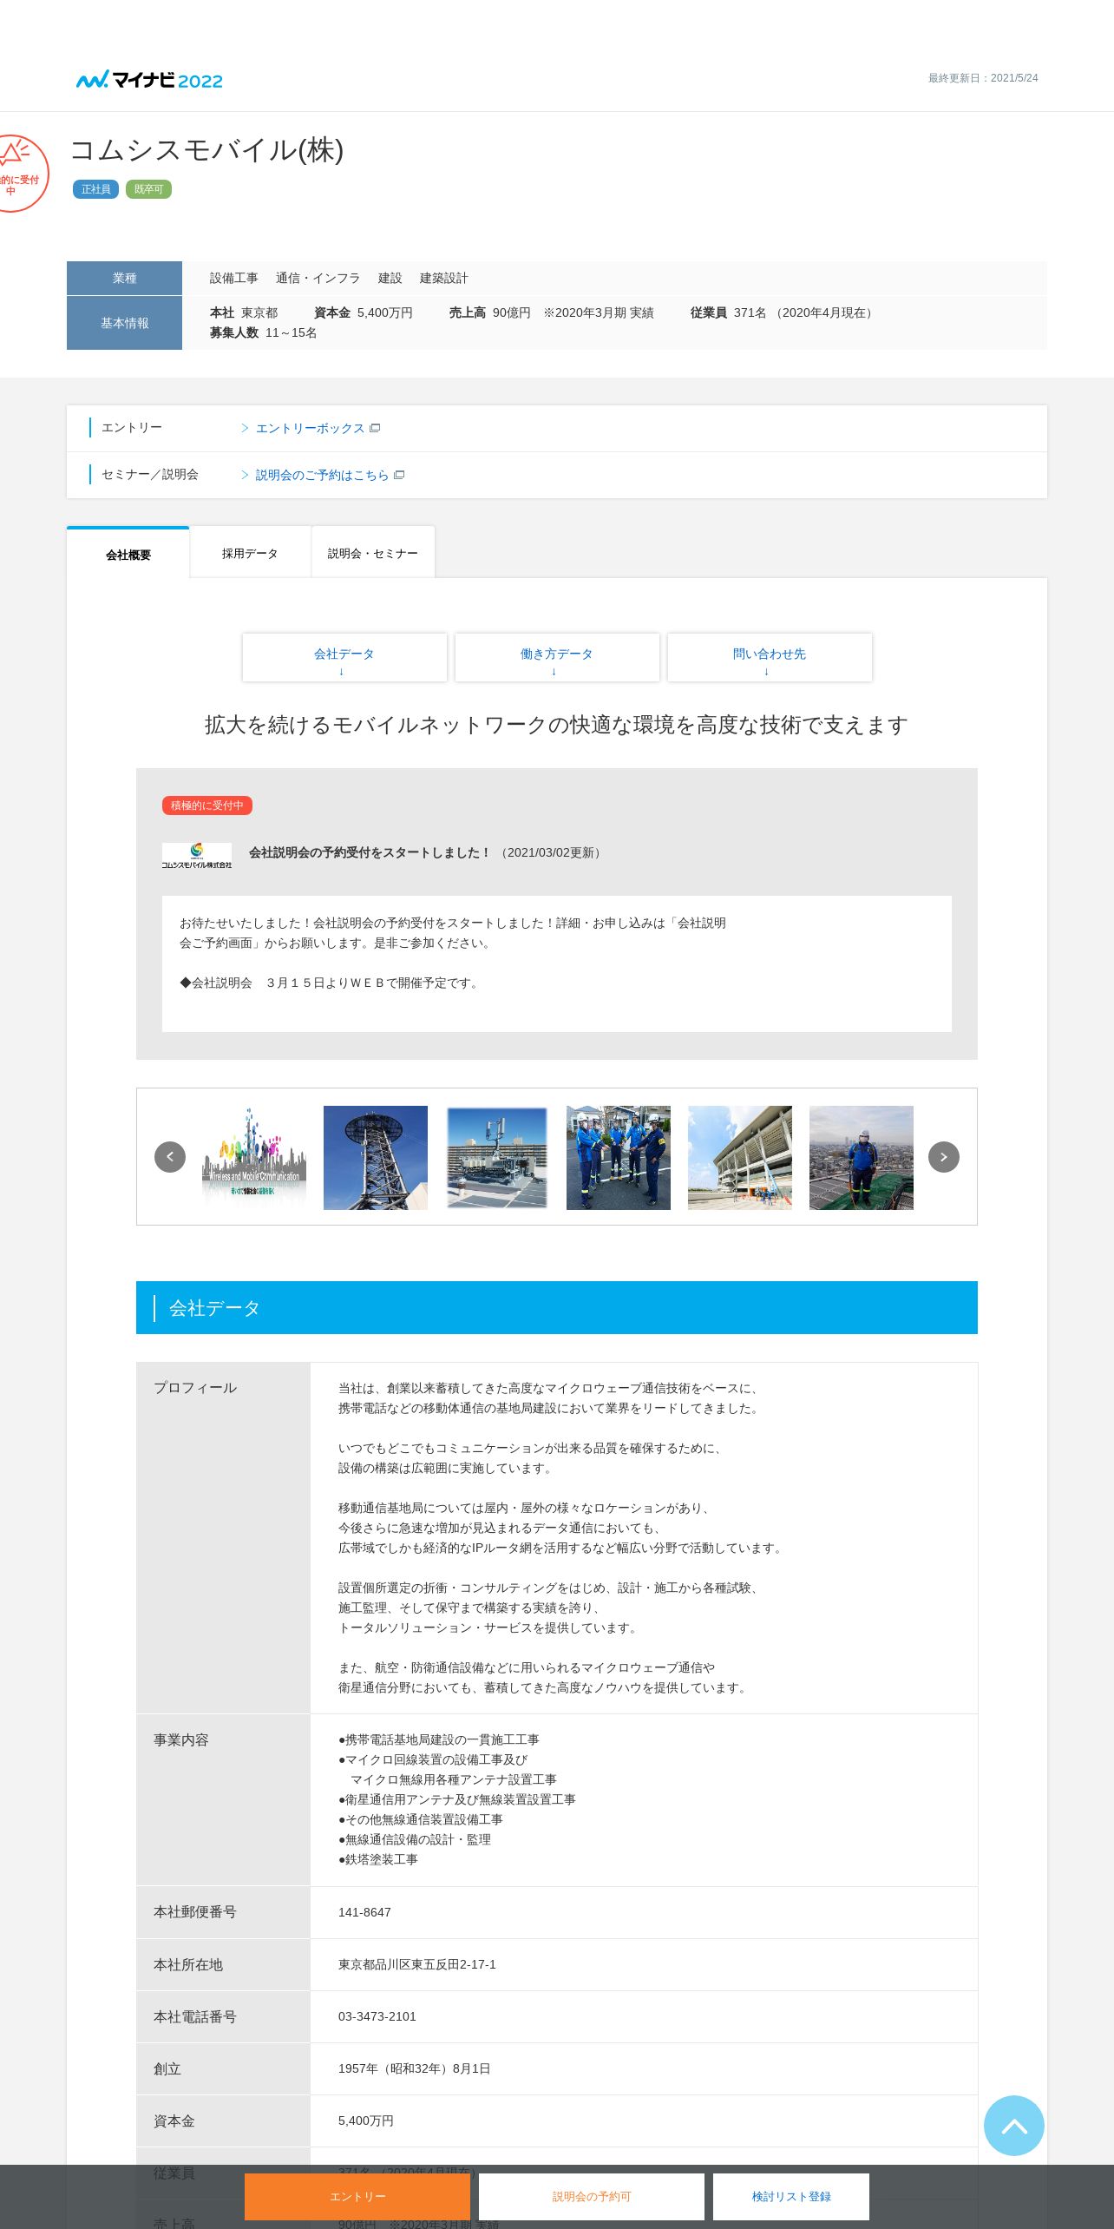
Task: Jump to the 働き方データ section
Action: coord(557,657)
